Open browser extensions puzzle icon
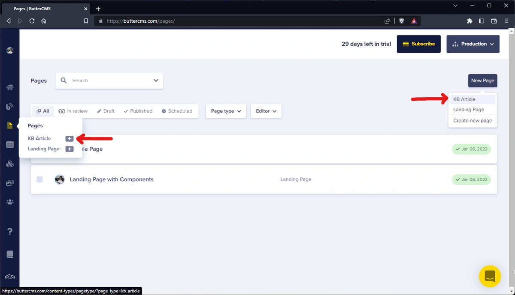Screen dimensions: 515x295 coord(470,21)
